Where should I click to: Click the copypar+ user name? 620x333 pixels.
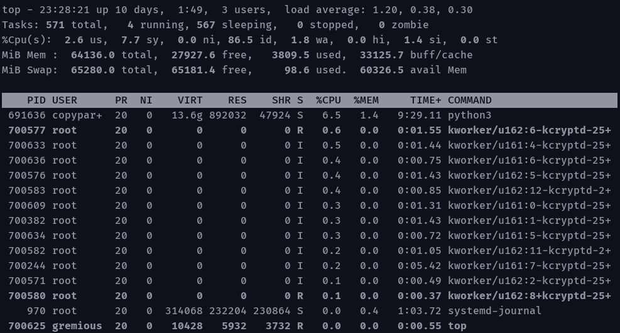pos(77,115)
